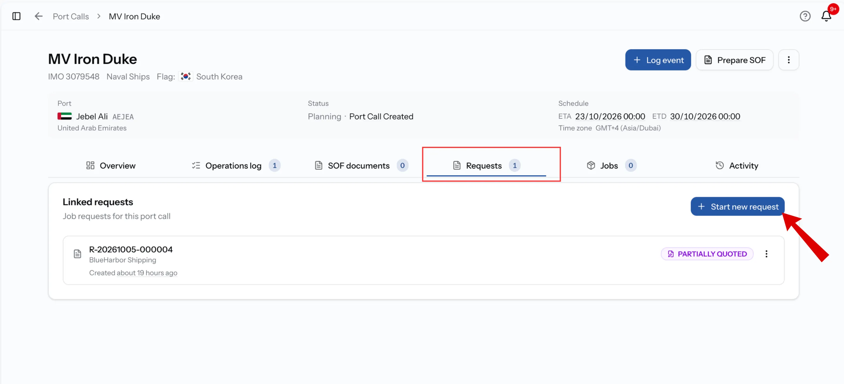844x384 pixels.
Task: Click the PARTIALLY QUOTED status badge
Action: pyautogui.click(x=707, y=254)
